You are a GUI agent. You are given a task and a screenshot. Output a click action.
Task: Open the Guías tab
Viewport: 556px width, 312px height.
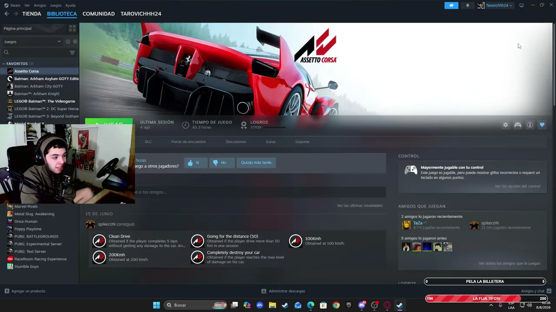(x=271, y=142)
